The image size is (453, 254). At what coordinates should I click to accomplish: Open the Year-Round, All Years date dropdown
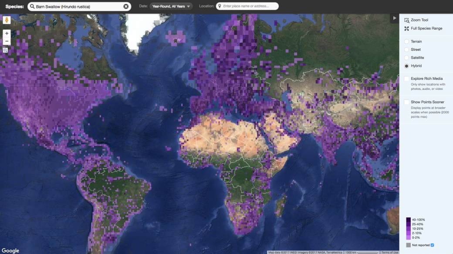pyautogui.click(x=172, y=6)
